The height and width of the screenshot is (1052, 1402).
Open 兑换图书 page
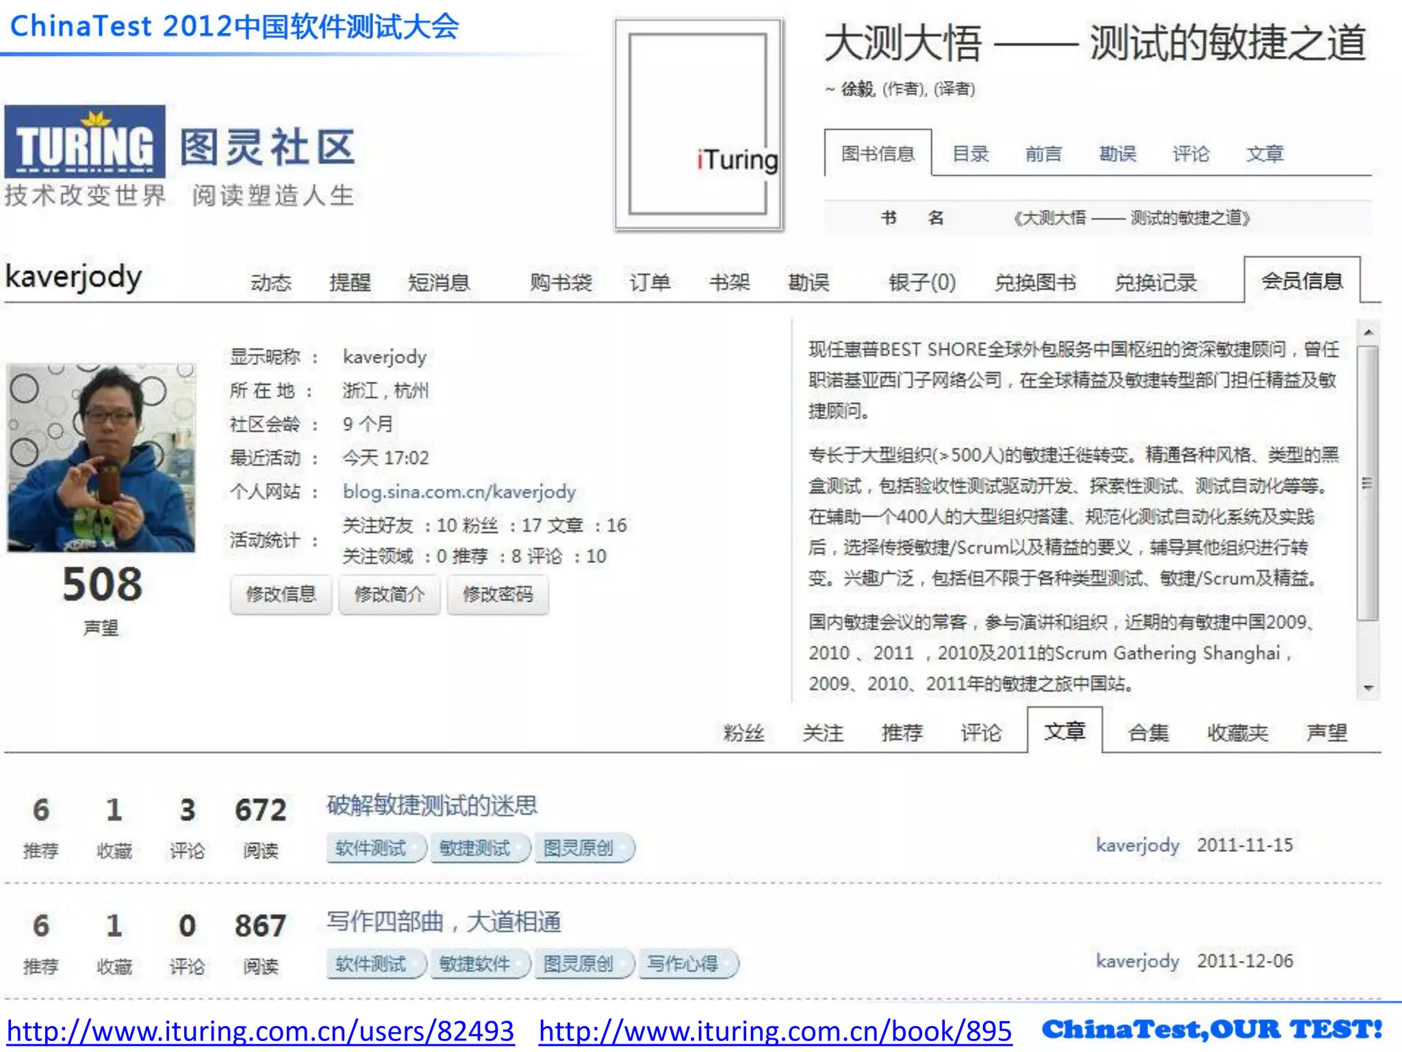pos(1035,282)
